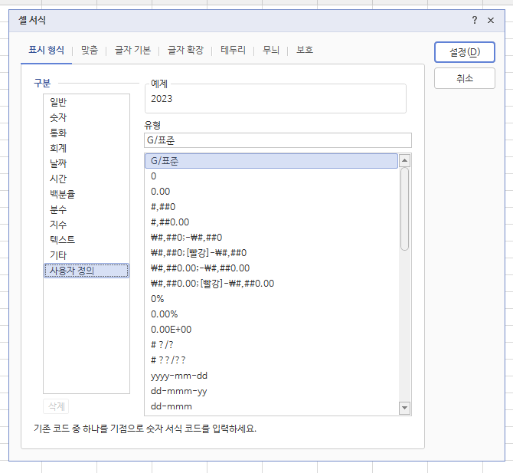Image resolution: width=513 pixels, height=473 pixels.
Task: Choose format #,##0.00
Action: pos(271,222)
